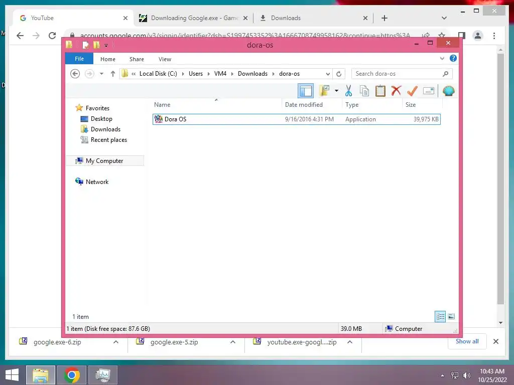Image resolution: width=514 pixels, height=385 pixels.
Task: Expand the ribbon with chevron arrow
Action: click(442, 59)
